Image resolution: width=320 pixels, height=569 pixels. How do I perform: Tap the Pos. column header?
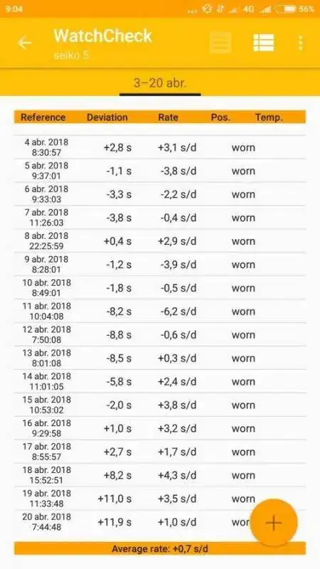220,117
